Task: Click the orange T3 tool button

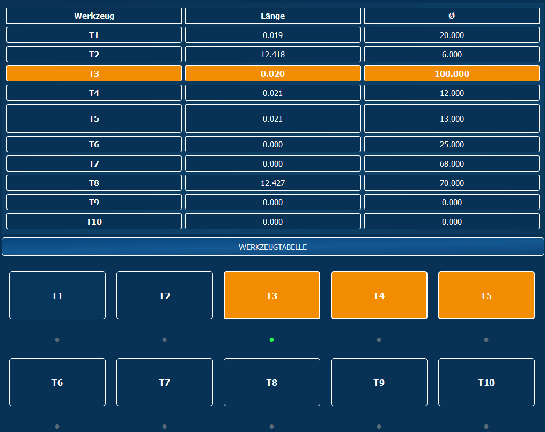Action: (x=272, y=295)
